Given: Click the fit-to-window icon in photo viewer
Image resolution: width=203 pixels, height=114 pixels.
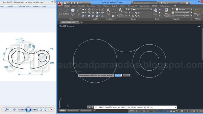Looking at the screenshot, I should (x=14, y=110).
